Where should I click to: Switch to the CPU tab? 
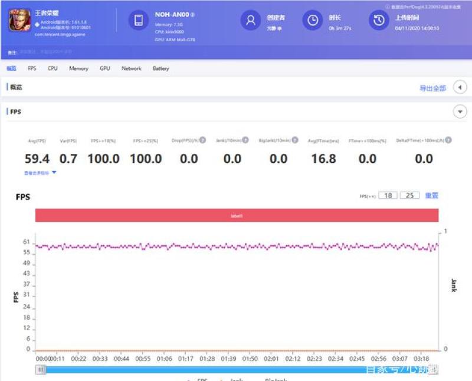53,68
